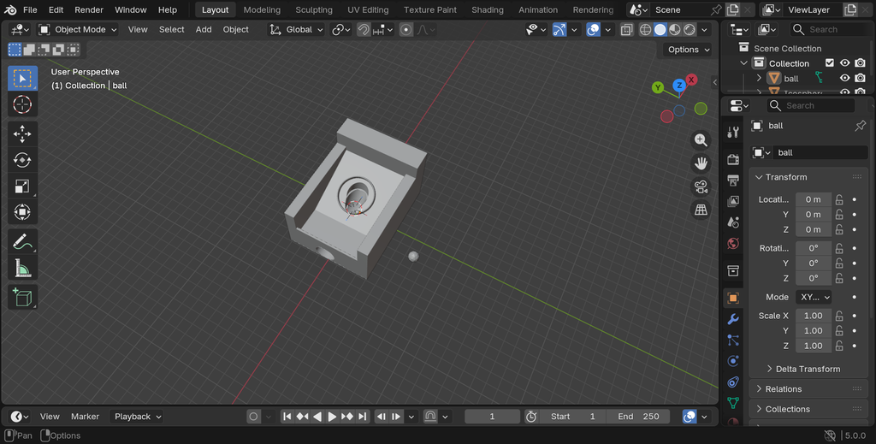This screenshot has width=876, height=444.
Task: Select the Add Cube tool
Action: (x=22, y=297)
